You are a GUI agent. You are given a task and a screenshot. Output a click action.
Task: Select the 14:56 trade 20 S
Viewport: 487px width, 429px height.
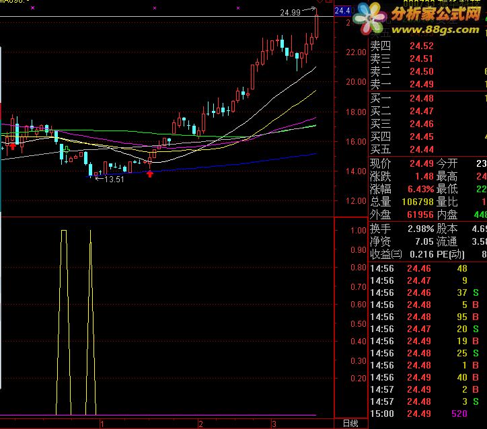[x=428, y=329]
